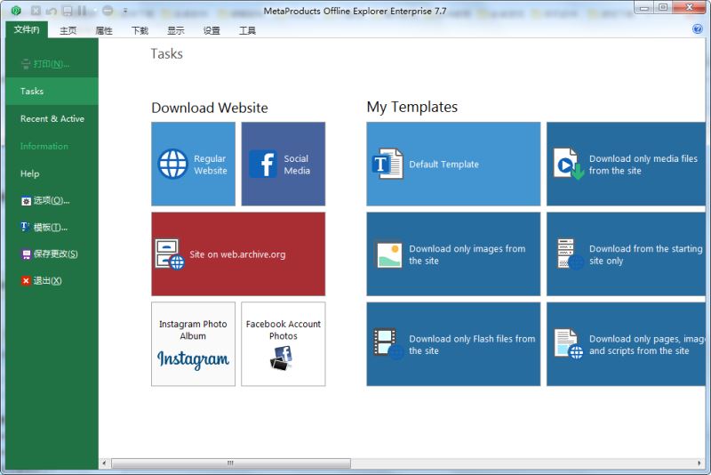This screenshot has width=711, height=475.
Task: Click the template T icon beside 模板
Action: click(x=26, y=227)
